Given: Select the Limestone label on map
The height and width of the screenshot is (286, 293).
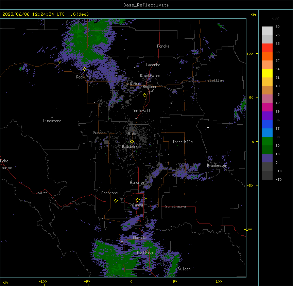Looking at the screenshot, I should point(52,121).
